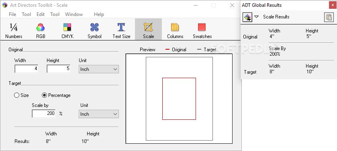The image size is (337, 151).
Task: Click the Original legend label
Action: [x=179, y=50]
